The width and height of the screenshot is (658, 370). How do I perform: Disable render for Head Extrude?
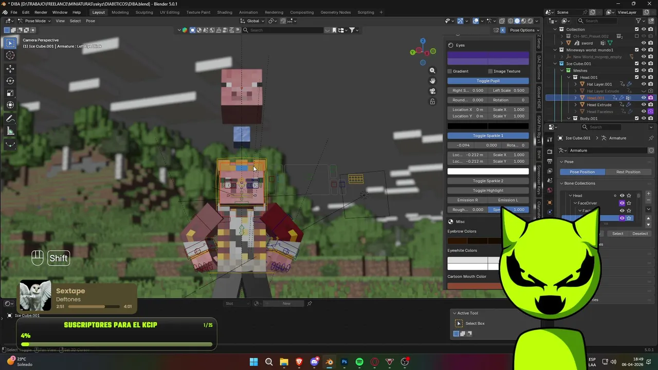(650, 104)
